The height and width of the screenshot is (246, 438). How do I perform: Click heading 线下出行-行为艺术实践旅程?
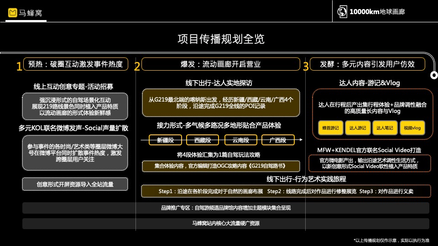(x=306, y=179)
